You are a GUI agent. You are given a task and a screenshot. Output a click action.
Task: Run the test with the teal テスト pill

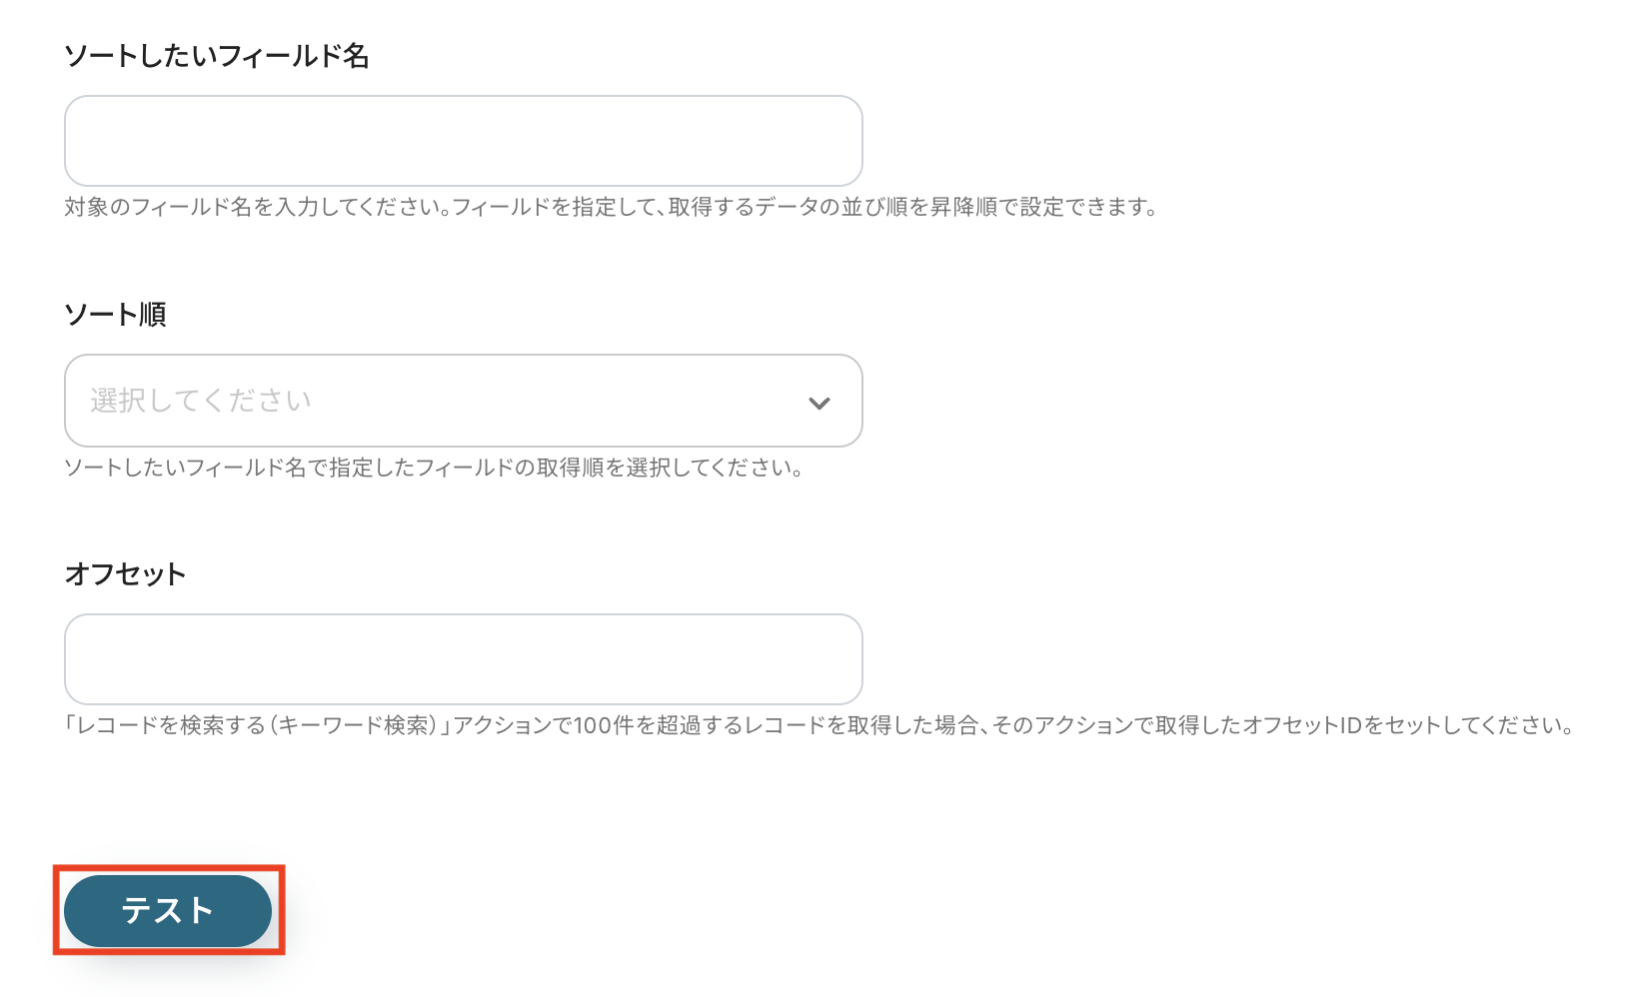168,910
